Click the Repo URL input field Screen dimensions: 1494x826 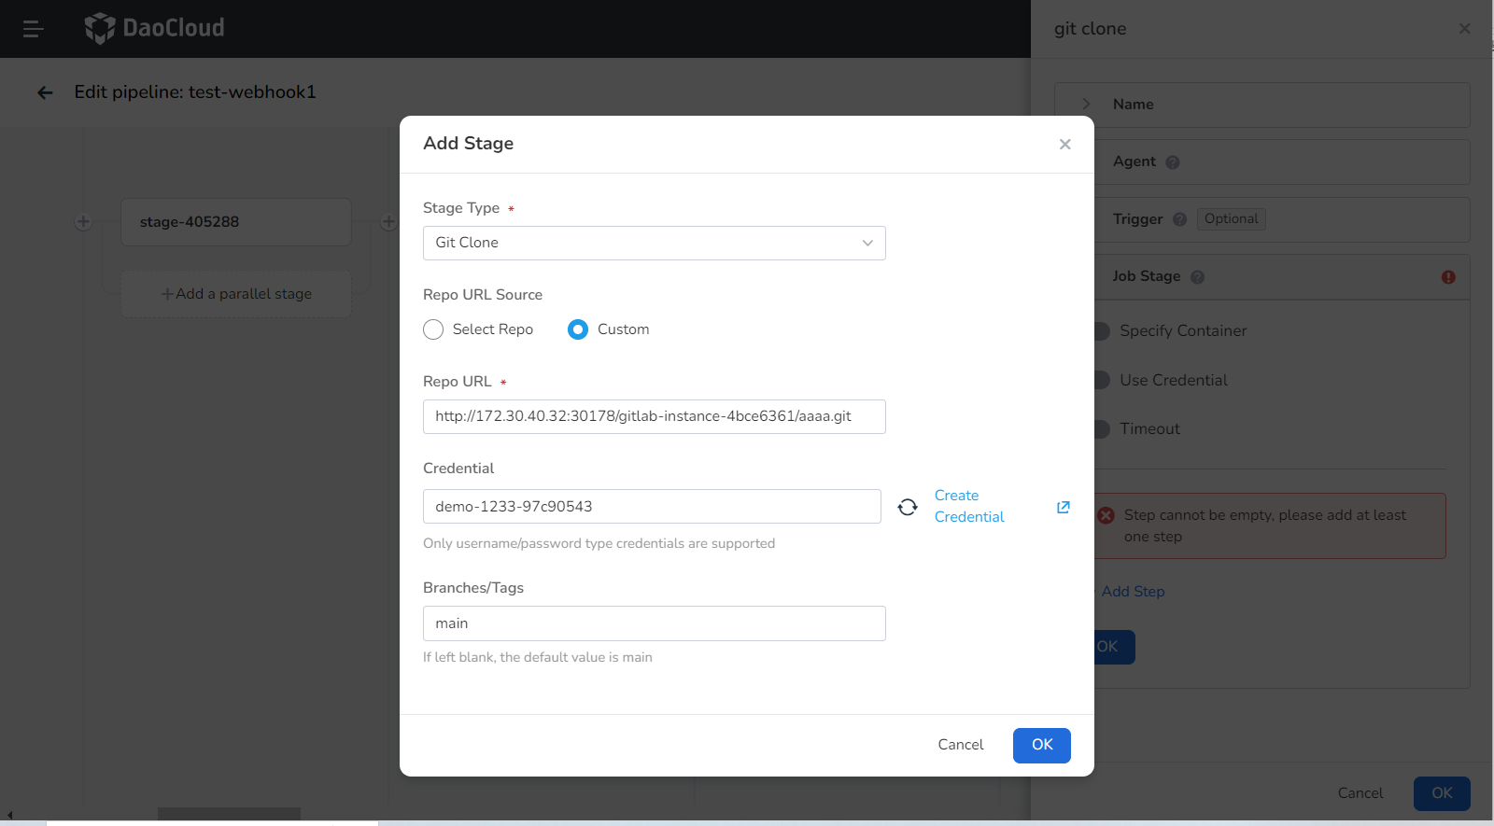654,416
